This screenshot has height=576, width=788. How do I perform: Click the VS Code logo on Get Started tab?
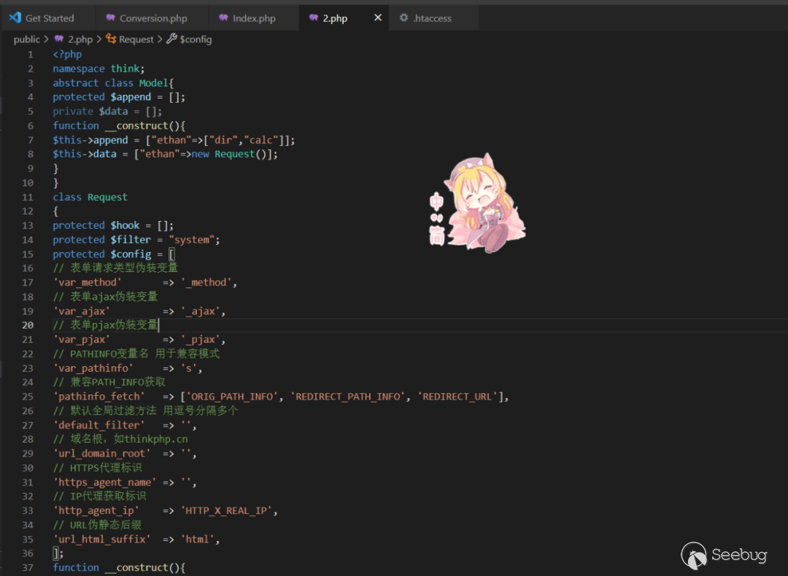[15, 17]
